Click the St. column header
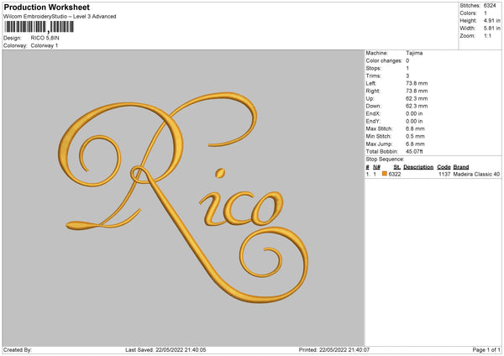The width and height of the screenshot is (504, 356). click(x=396, y=167)
